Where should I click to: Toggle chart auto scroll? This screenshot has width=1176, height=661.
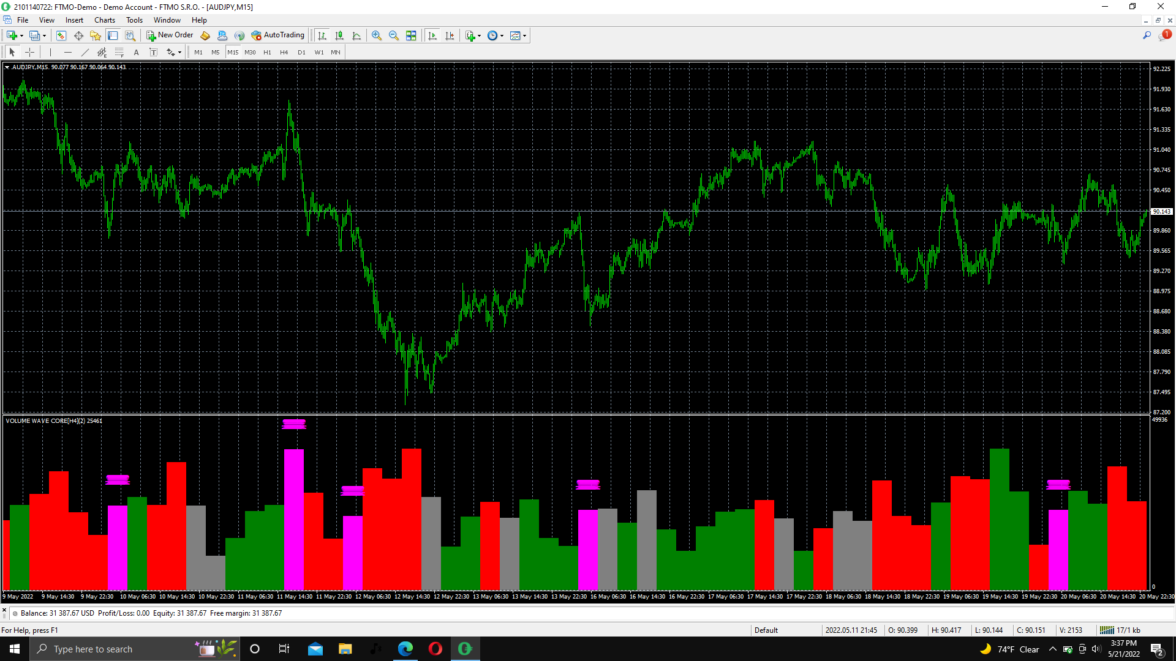point(432,35)
